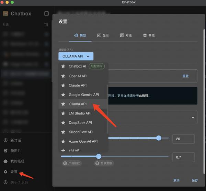Click the archive icon beside 对话 header

point(46,25)
